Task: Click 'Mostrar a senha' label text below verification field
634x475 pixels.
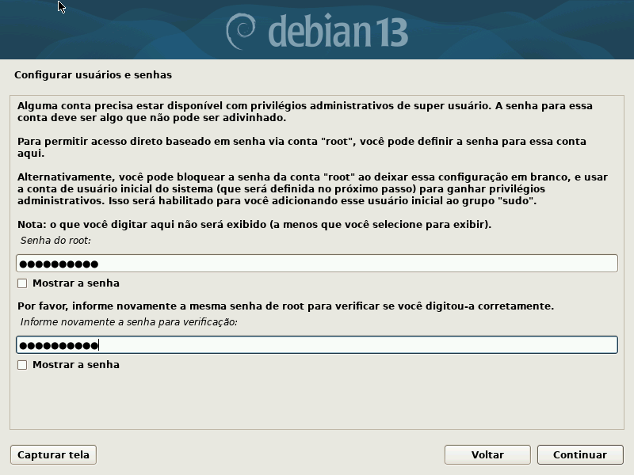Action: tap(76, 365)
